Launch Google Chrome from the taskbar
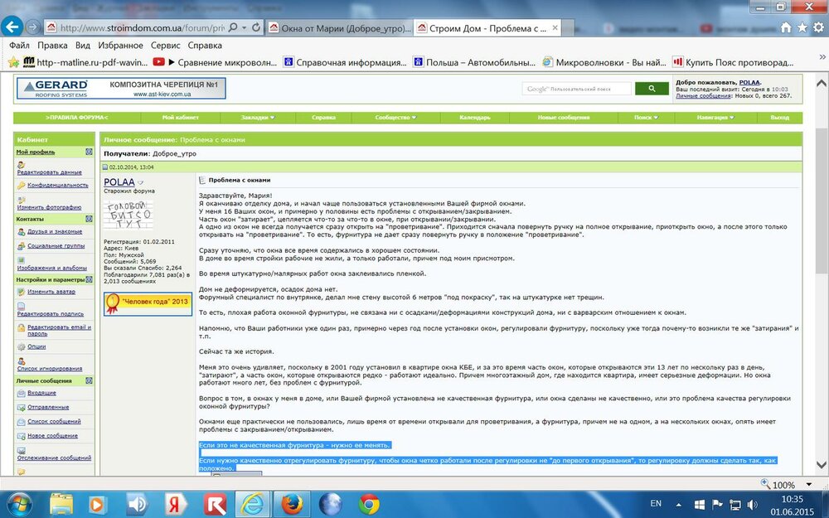The image size is (829, 518). tap(369, 505)
